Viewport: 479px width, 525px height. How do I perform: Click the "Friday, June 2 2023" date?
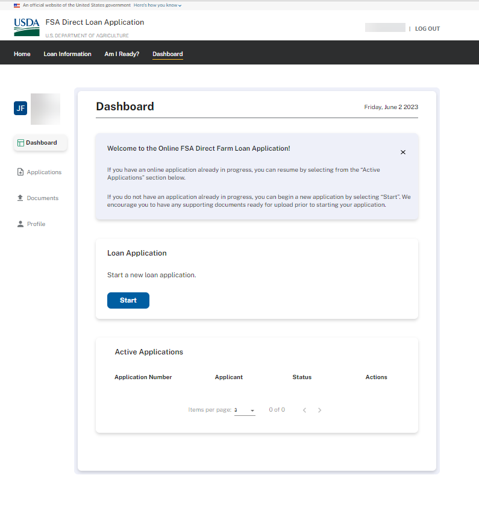[x=391, y=107]
